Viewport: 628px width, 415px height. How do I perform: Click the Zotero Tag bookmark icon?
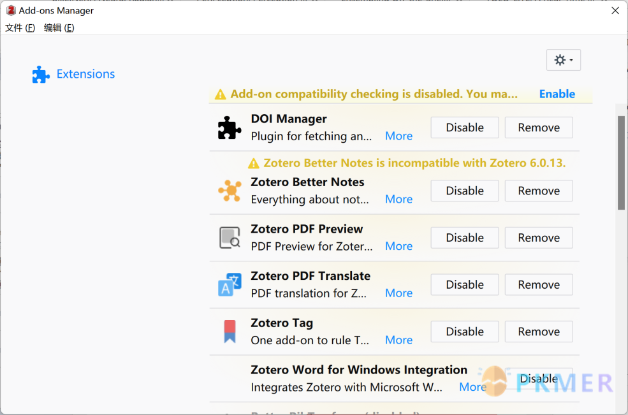(x=230, y=331)
